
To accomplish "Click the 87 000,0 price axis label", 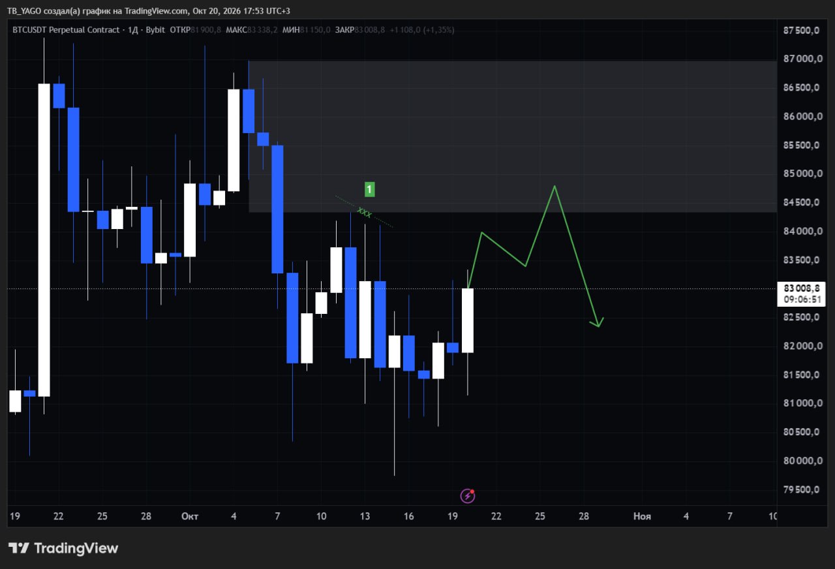I will pyautogui.click(x=801, y=59).
